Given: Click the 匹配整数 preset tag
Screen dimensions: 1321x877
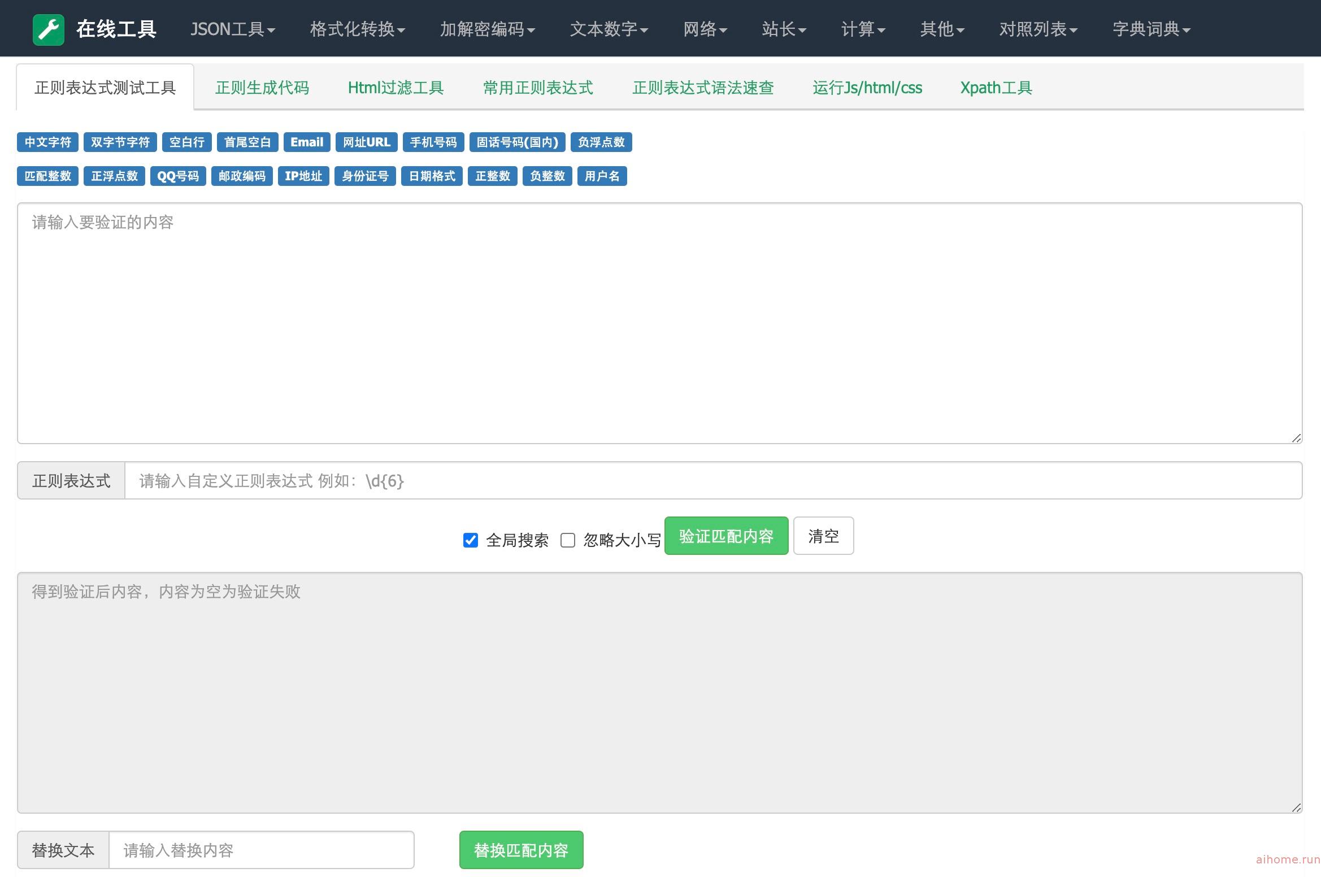Looking at the screenshot, I should click(x=47, y=176).
